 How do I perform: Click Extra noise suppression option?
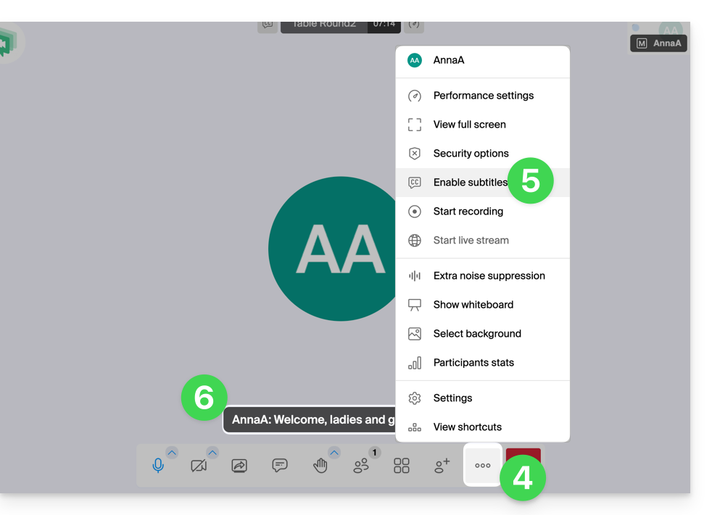489,276
